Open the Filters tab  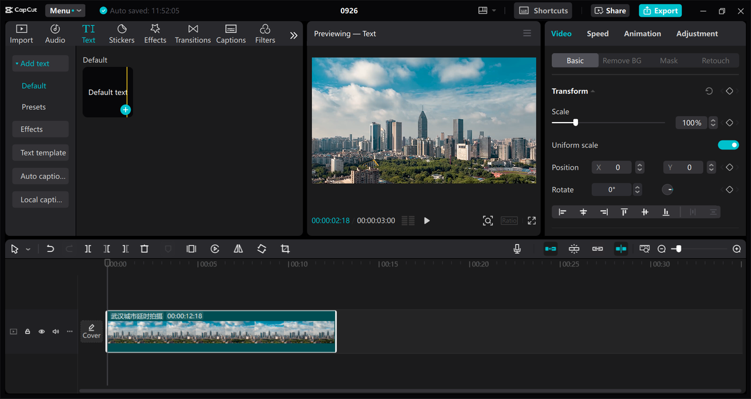(x=265, y=34)
